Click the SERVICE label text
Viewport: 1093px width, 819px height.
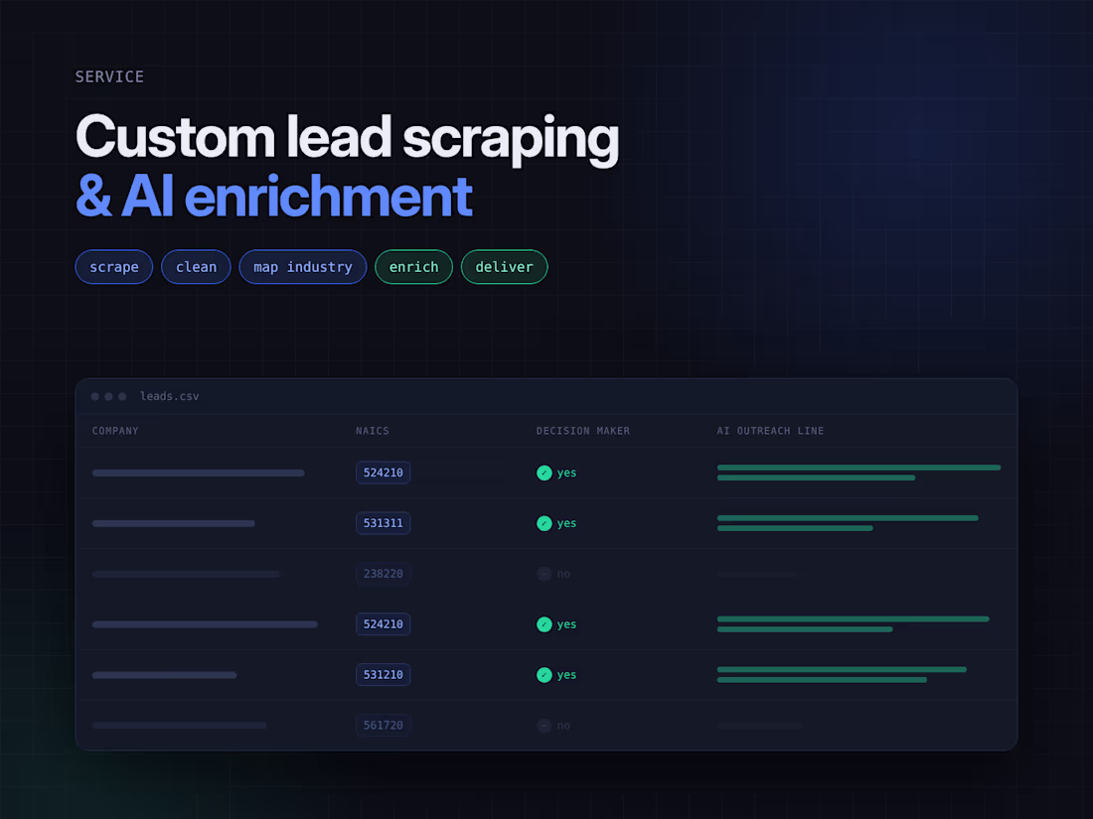(109, 76)
